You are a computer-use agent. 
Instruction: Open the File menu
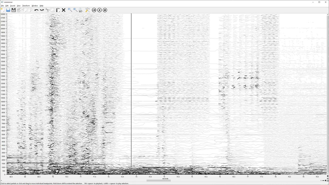click(2, 6)
